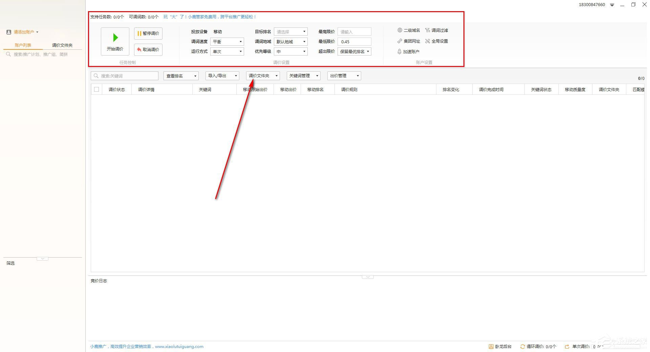Switch to the 账户列表 tab
This screenshot has width=650, height=352.
tap(23, 45)
